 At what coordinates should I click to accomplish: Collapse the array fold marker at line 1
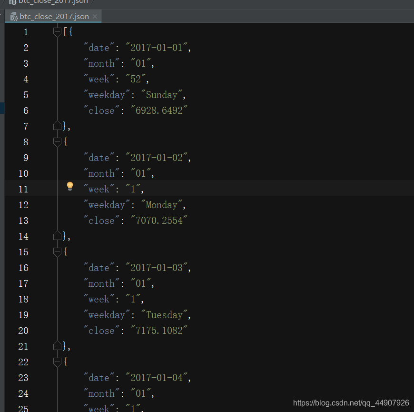(x=57, y=32)
